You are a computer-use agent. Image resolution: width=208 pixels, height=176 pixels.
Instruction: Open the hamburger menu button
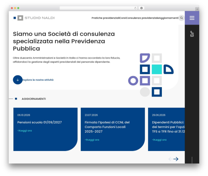pyautogui.click(x=192, y=18)
